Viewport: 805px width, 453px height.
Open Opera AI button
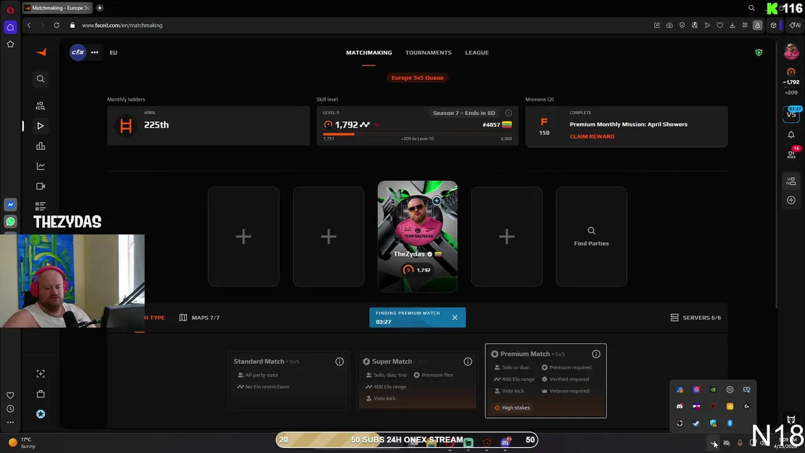(796, 25)
